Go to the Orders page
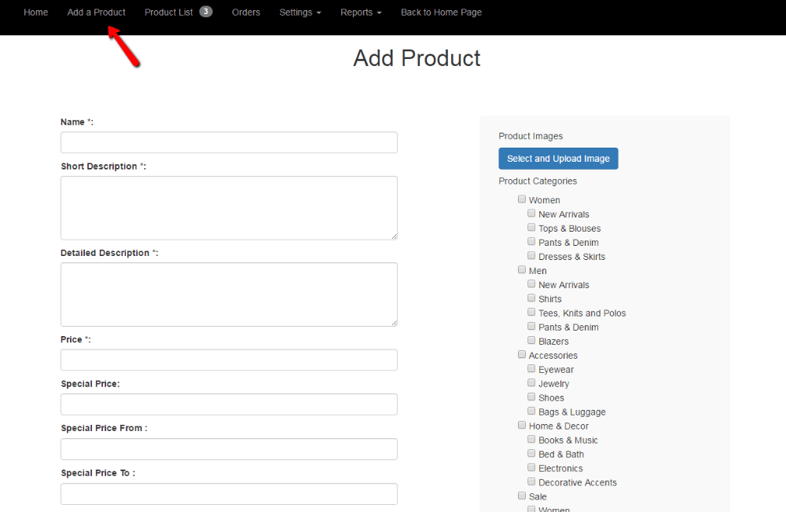The image size is (786, 512). (246, 13)
